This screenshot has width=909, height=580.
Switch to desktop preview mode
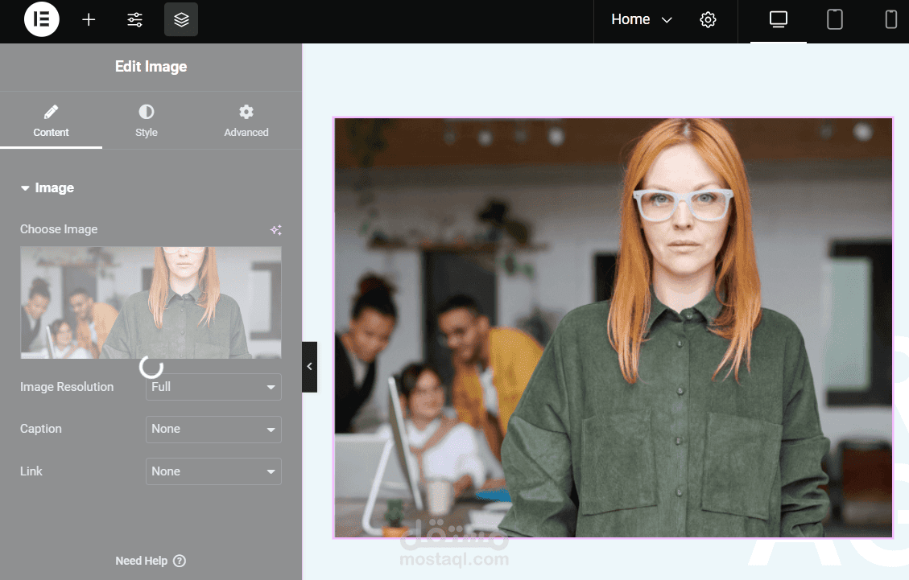[x=778, y=19]
